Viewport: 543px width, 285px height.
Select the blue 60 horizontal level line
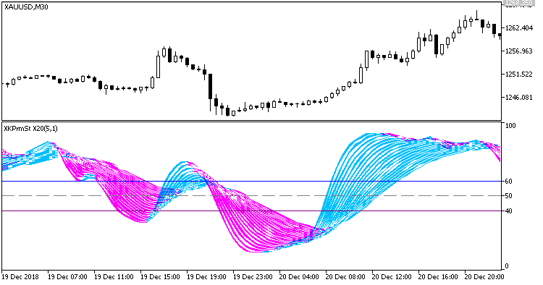tap(252, 182)
